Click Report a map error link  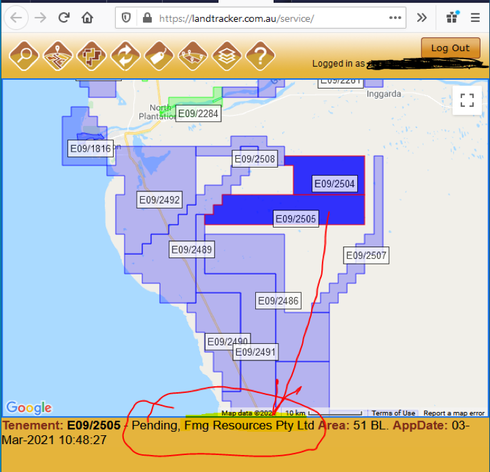(454, 413)
